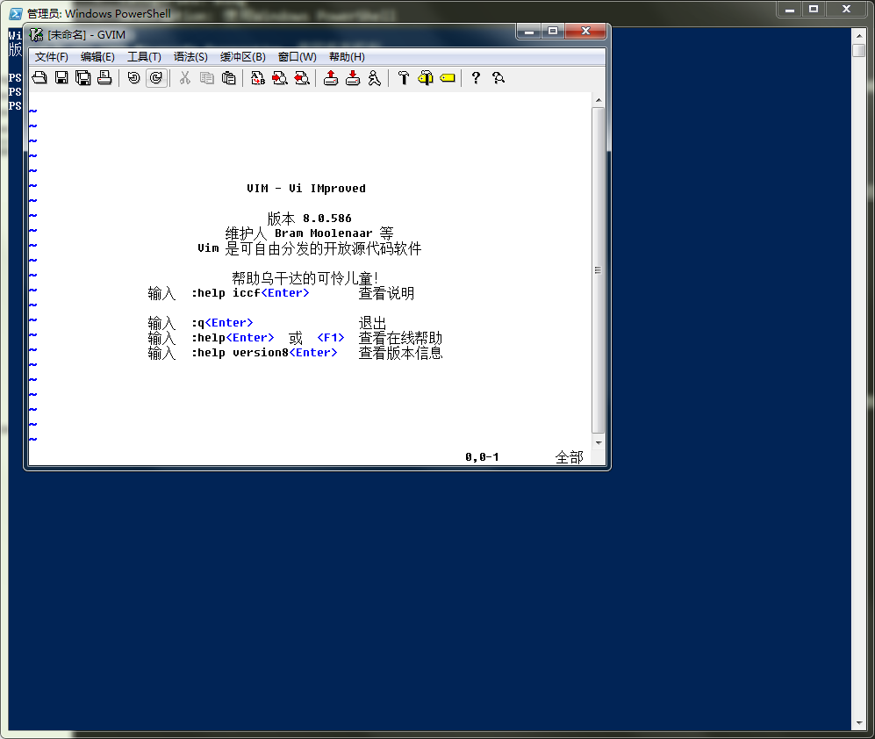Screen dimensions: 875x739
Task: Open the 工具(T) menu
Action: tap(144, 57)
